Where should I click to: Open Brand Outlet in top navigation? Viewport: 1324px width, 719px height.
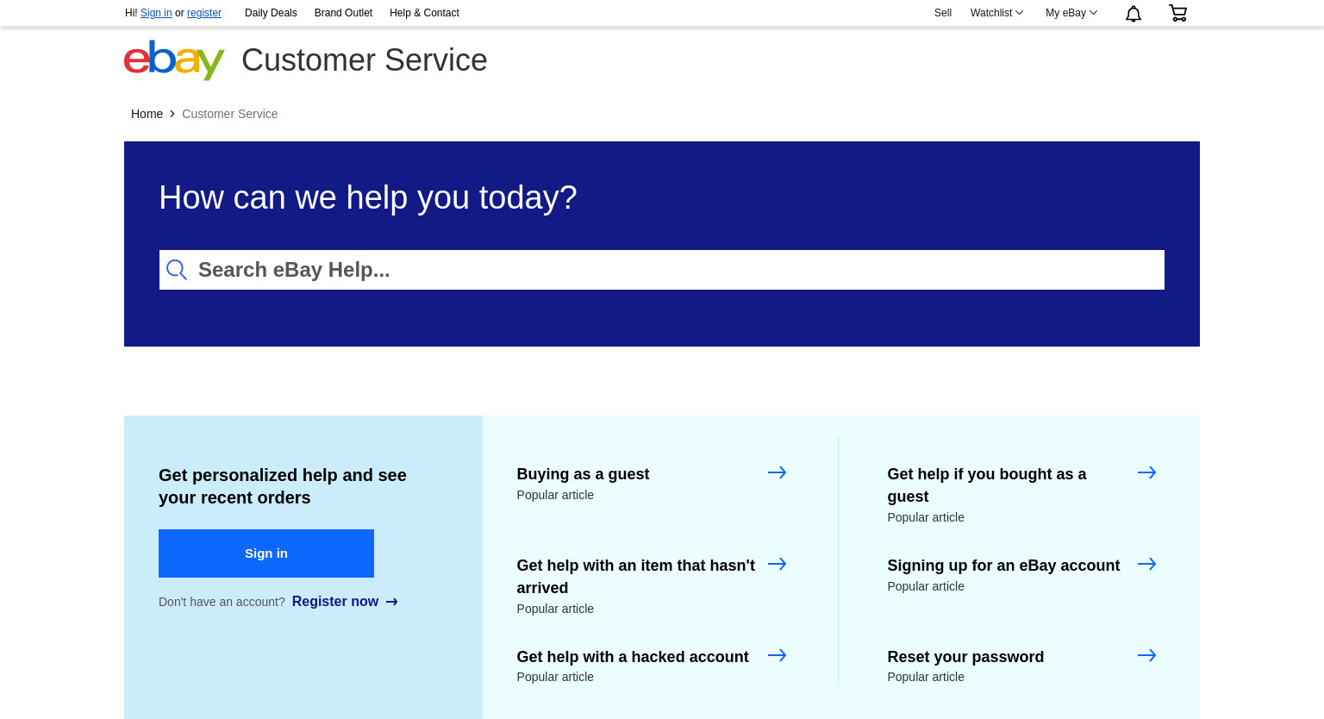pyautogui.click(x=343, y=13)
